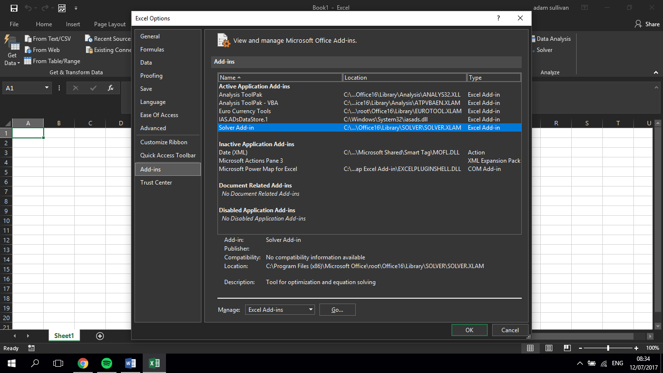
Task: Adjust the zoom slider
Action: [608, 348]
